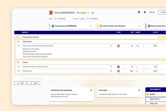Click type icon of Montant 48/35 row
166x111 pixels.
tap(118, 67)
